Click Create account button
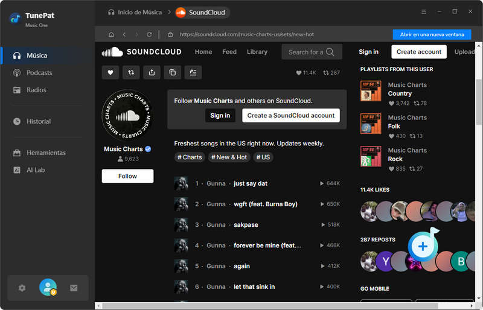This screenshot has width=483, height=310. coord(419,52)
